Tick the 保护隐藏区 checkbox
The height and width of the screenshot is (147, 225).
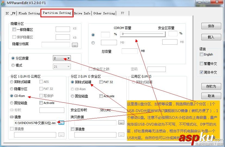14,37
